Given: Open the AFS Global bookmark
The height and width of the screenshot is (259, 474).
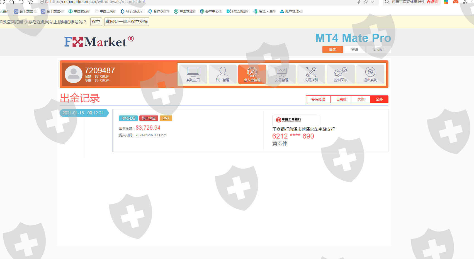Looking at the screenshot, I should (x=132, y=11).
